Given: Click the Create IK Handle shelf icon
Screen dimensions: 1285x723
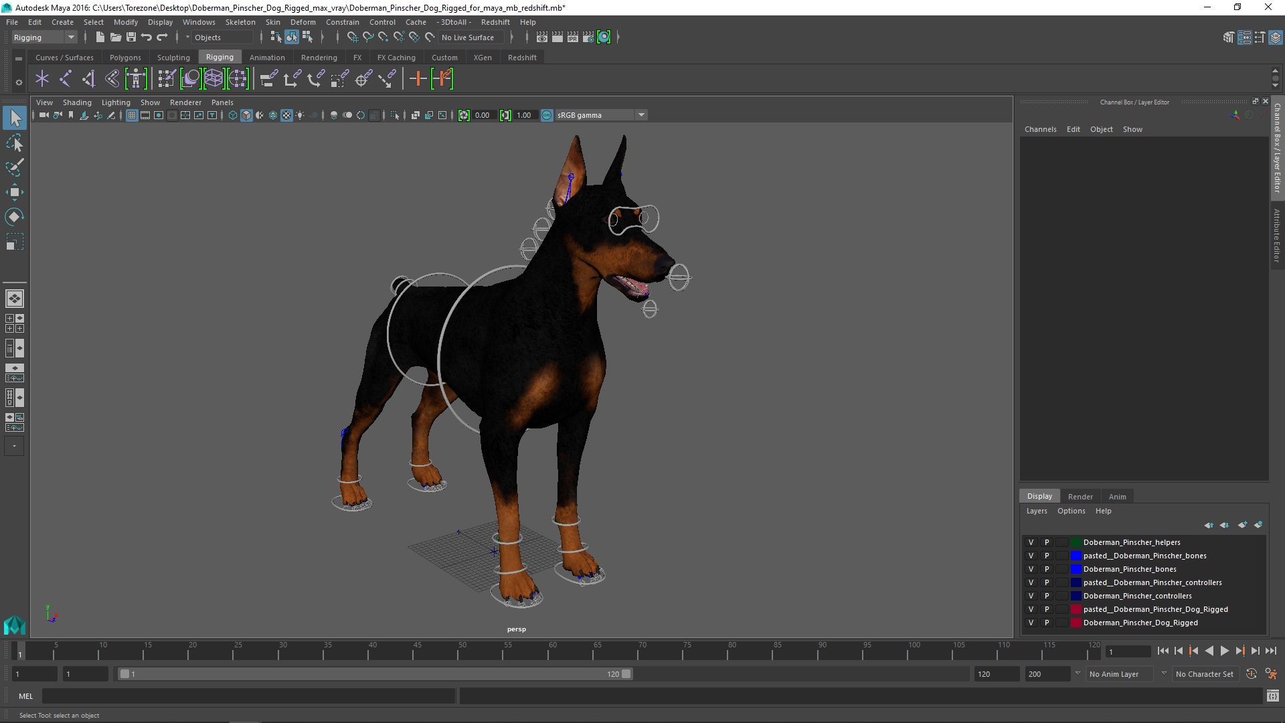Looking at the screenshot, I should pyautogui.click(x=88, y=79).
